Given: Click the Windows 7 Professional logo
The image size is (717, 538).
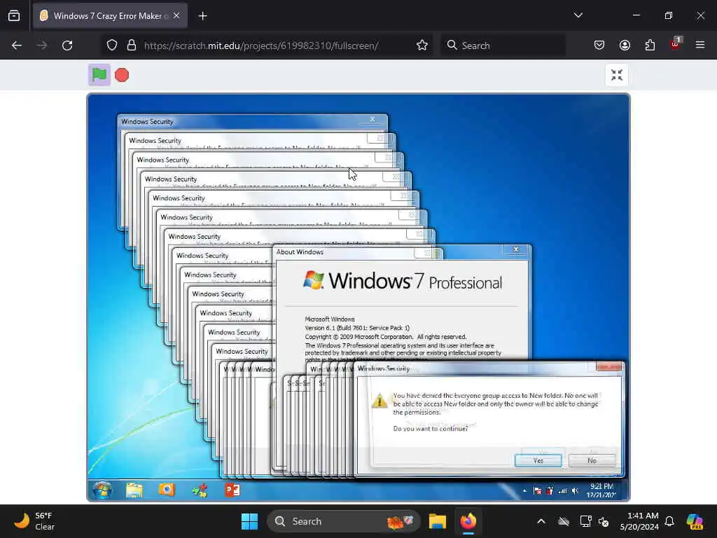Looking at the screenshot, I should [403, 281].
